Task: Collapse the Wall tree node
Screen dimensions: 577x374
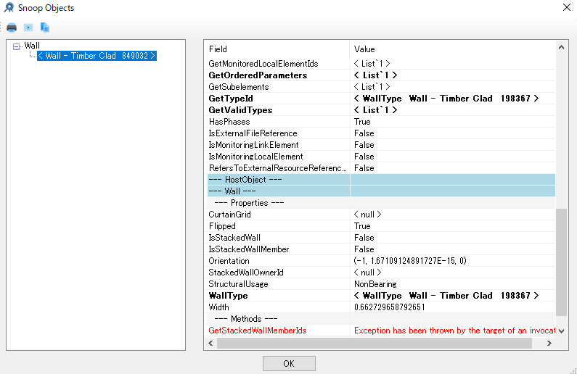Action: 16,46
